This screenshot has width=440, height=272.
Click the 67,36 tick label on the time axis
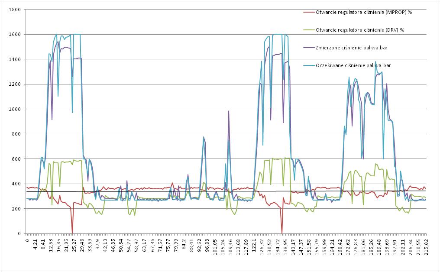pos(152,244)
